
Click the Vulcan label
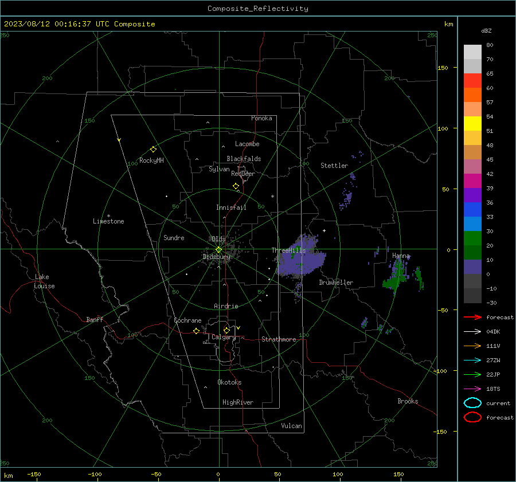point(292,426)
